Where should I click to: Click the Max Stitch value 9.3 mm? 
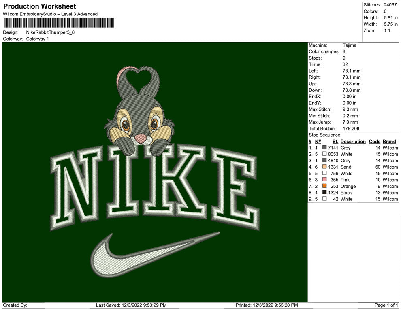(x=350, y=109)
